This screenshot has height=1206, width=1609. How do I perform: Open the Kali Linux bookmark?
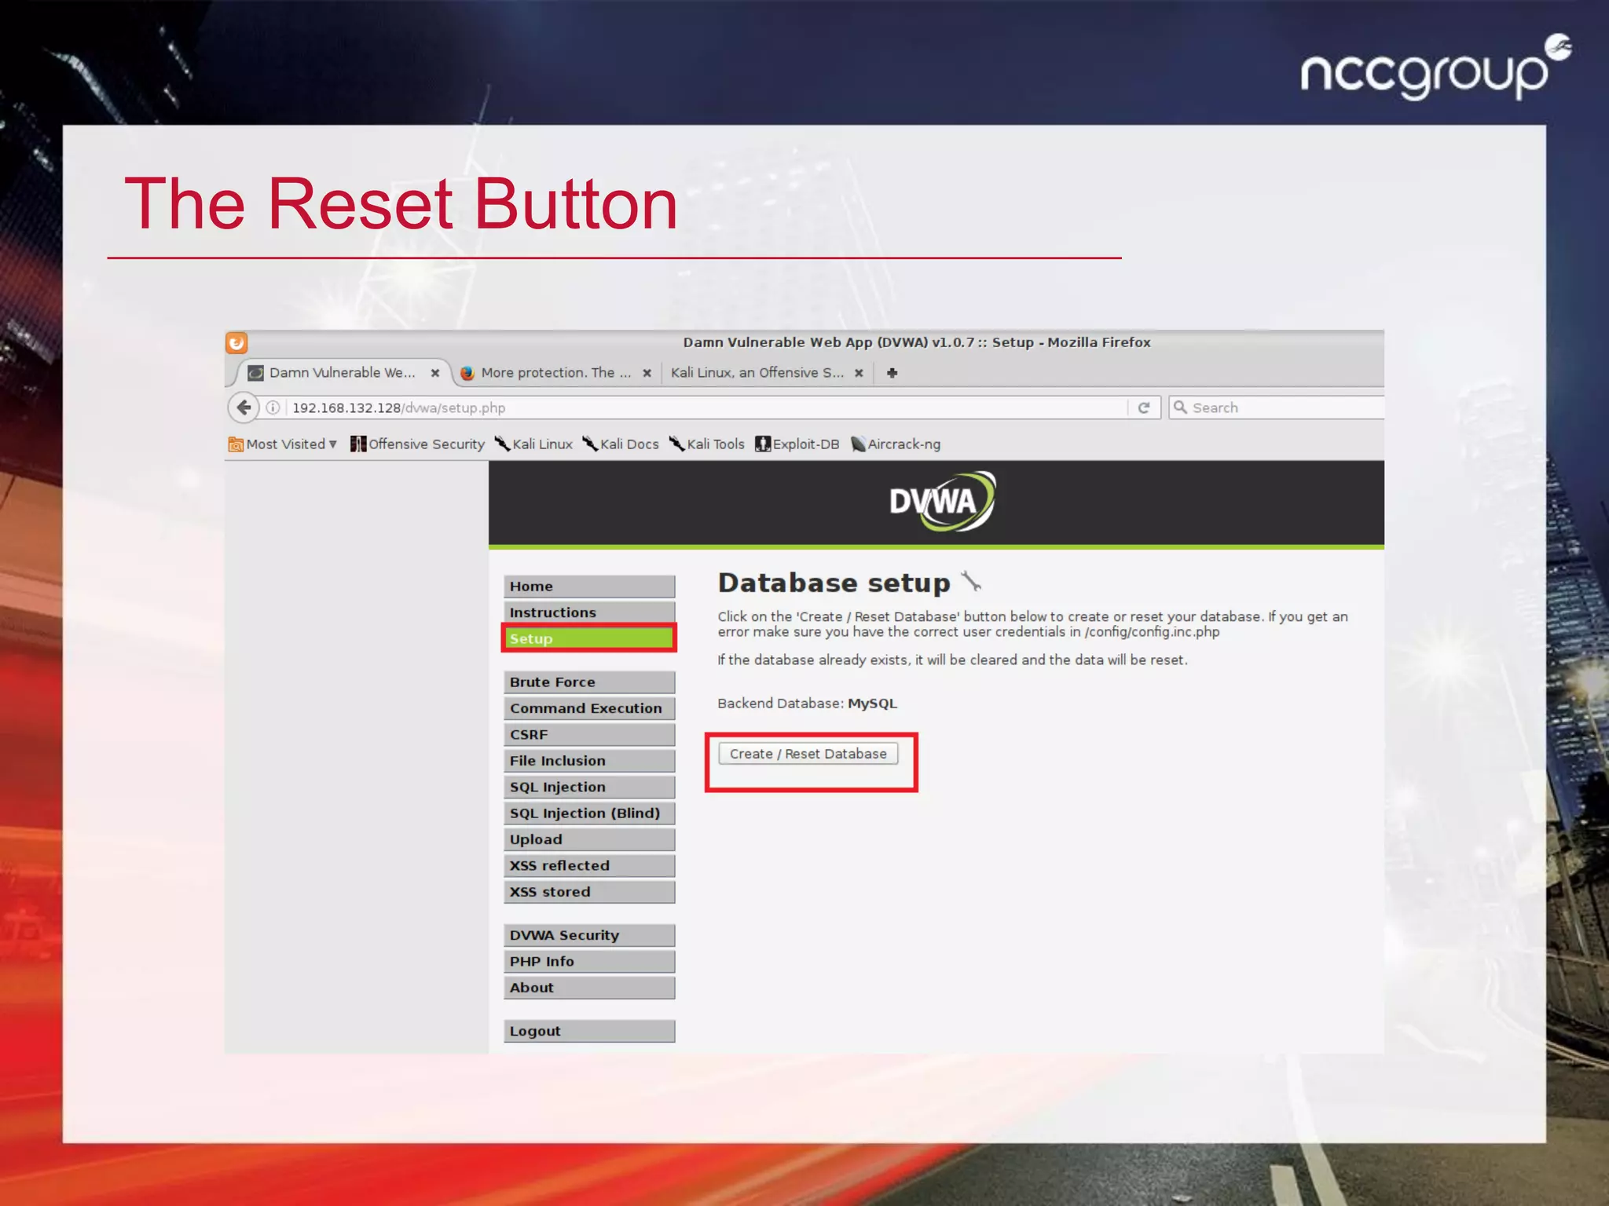533,444
